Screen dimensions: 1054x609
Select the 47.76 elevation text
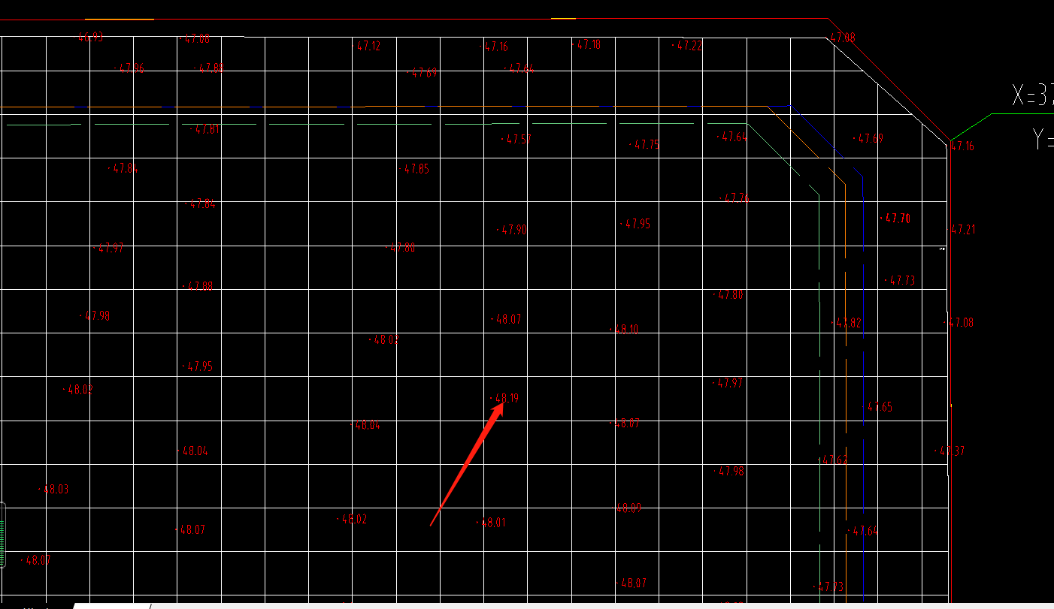pos(736,198)
